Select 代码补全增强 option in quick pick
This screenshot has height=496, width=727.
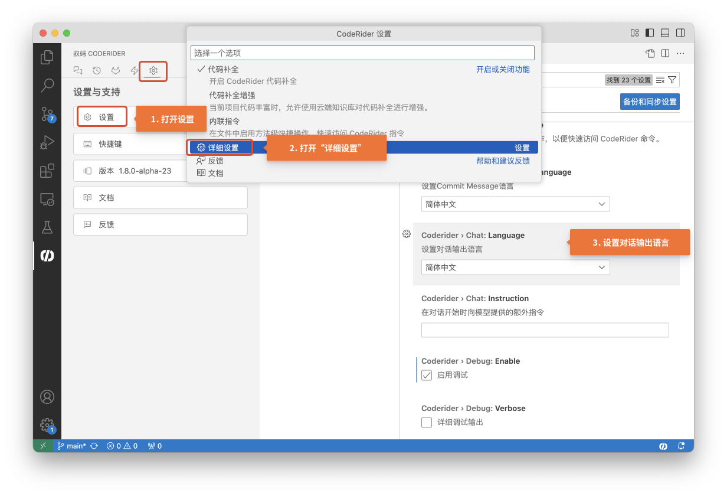point(364,101)
